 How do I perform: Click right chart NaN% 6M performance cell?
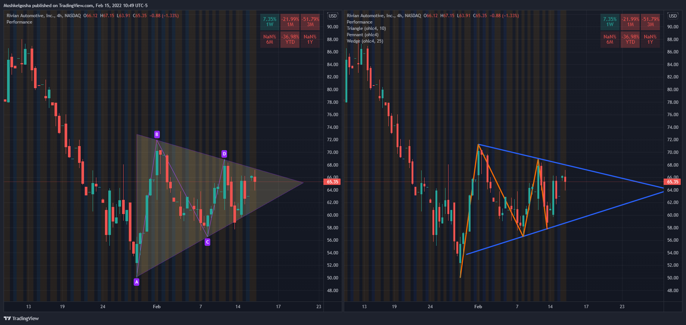click(x=610, y=40)
